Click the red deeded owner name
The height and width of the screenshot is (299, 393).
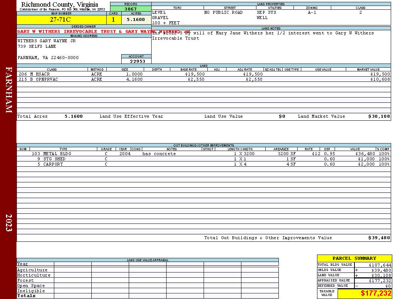click(x=104, y=31)
